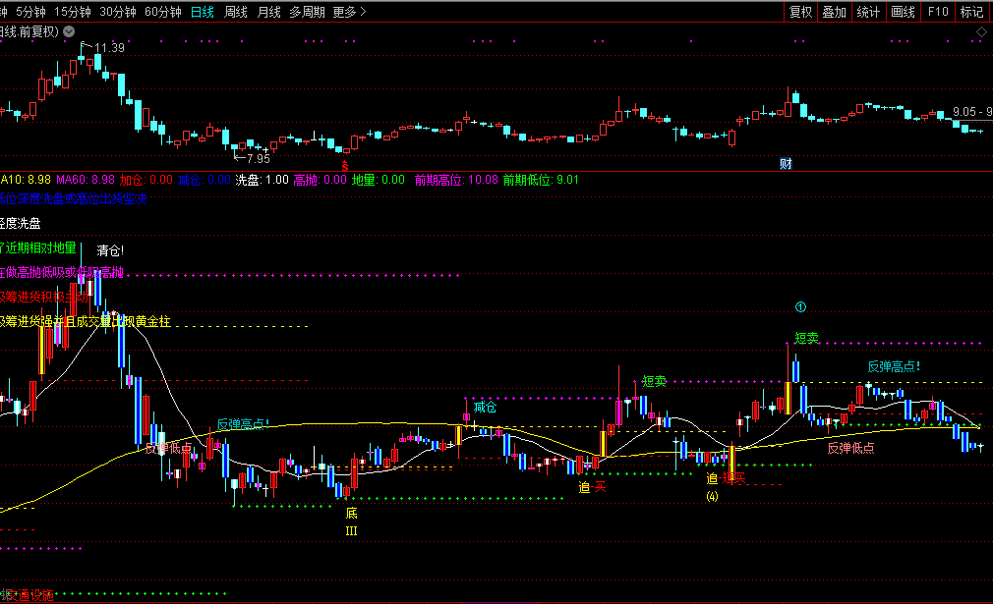Toggle the 复权 adjustment button
This screenshot has height=604, width=993.
coord(801,12)
